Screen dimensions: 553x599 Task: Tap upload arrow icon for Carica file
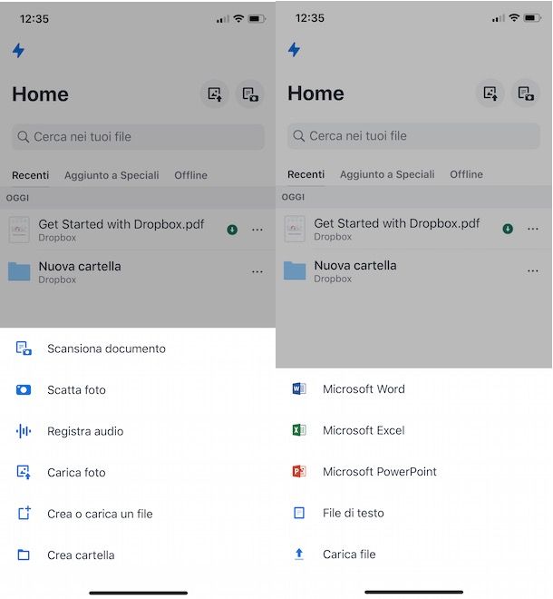pyautogui.click(x=299, y=555)
